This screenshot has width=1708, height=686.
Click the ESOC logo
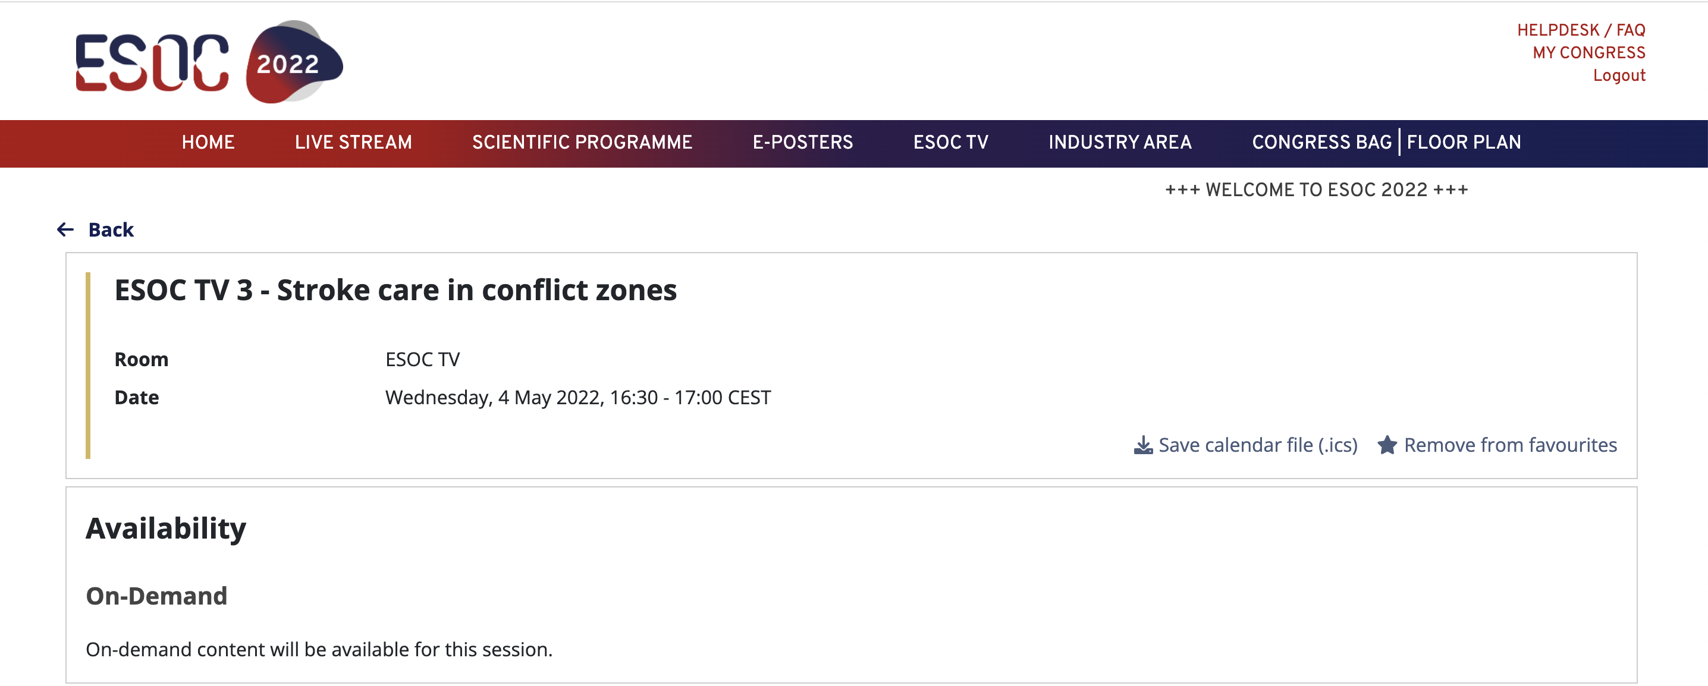(x=152, y=62)
